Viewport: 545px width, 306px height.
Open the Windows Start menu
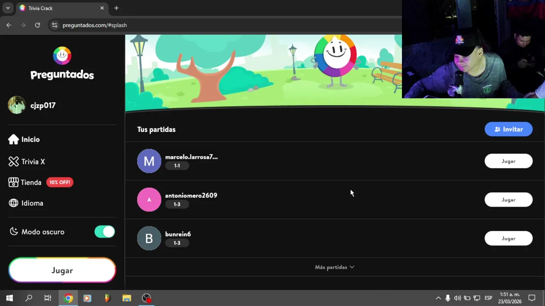tap(9, 298)
